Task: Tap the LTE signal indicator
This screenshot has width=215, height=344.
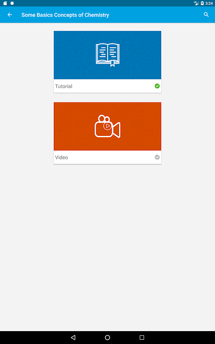Action: click(x=196, y=3)
